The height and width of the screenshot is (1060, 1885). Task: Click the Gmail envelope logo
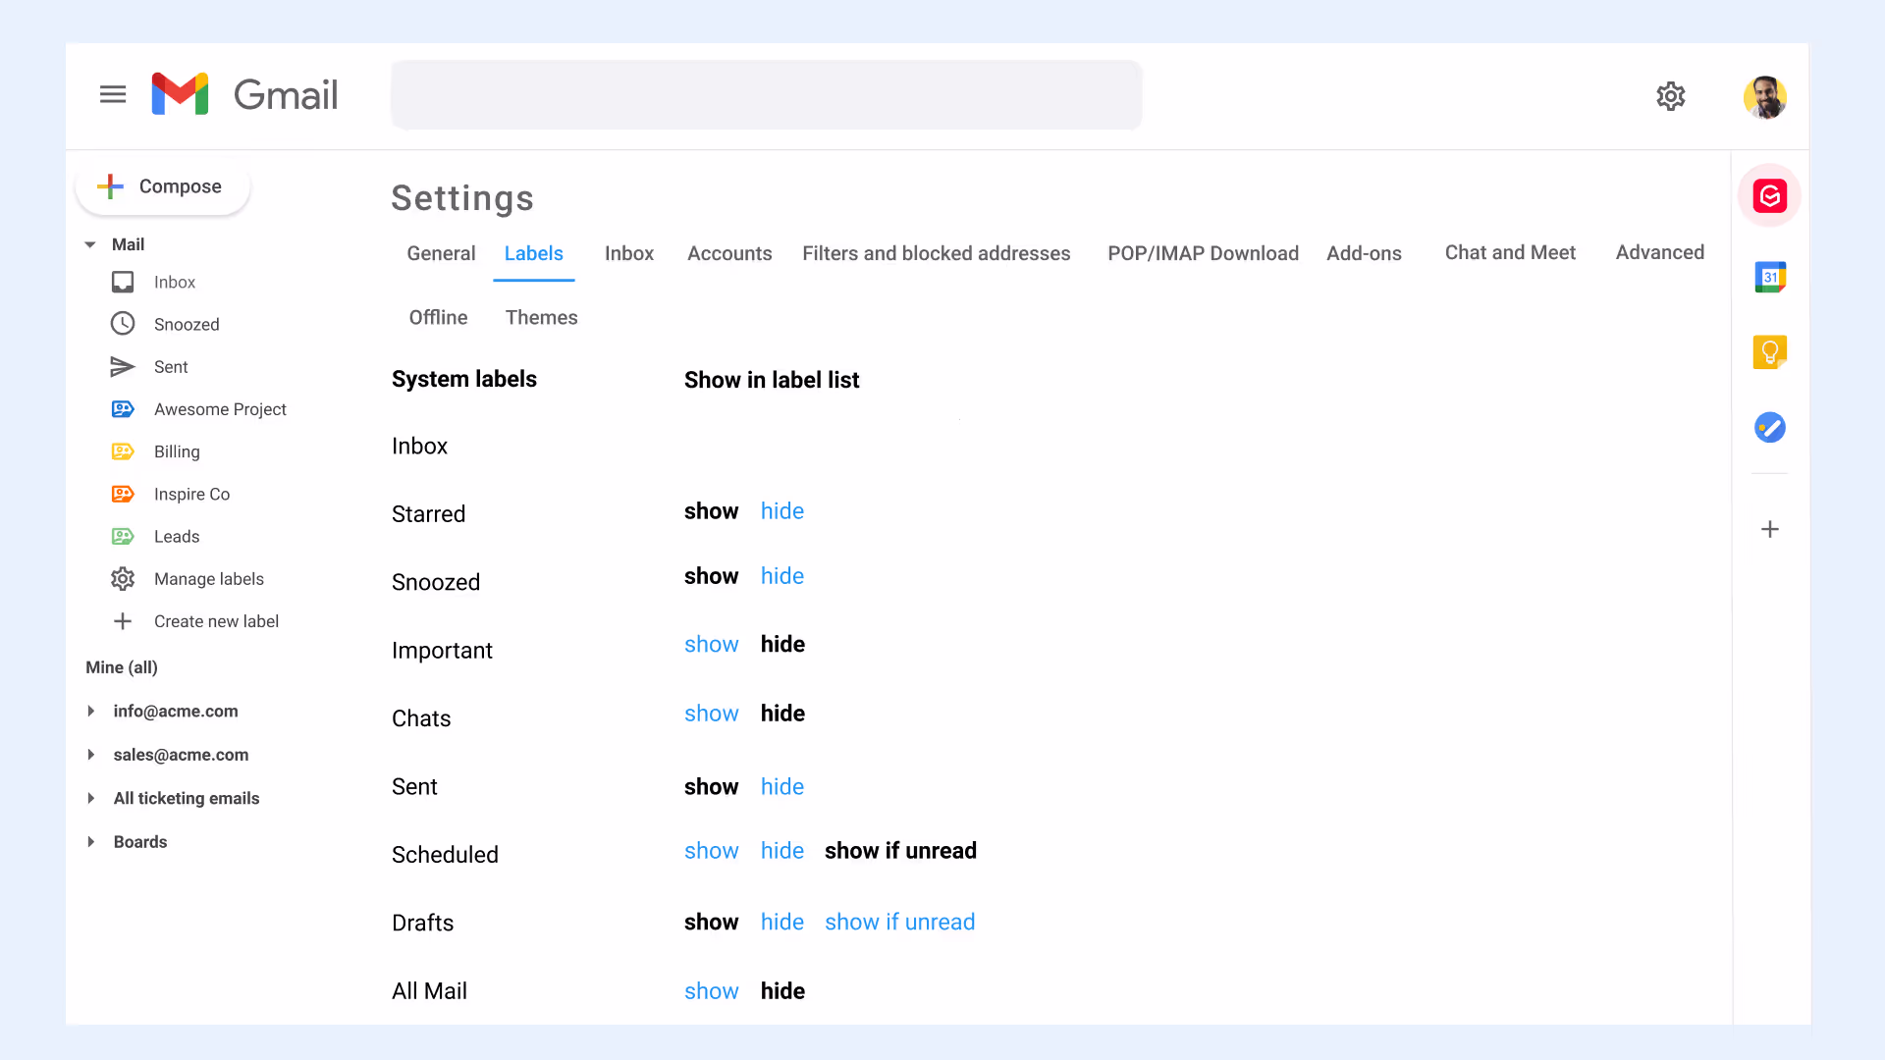[x=180, y=94]
